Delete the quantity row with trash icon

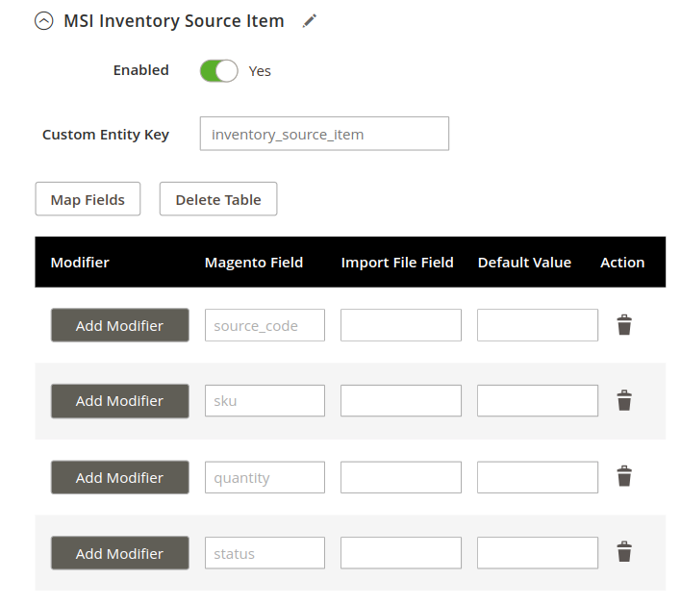(624, 476)
